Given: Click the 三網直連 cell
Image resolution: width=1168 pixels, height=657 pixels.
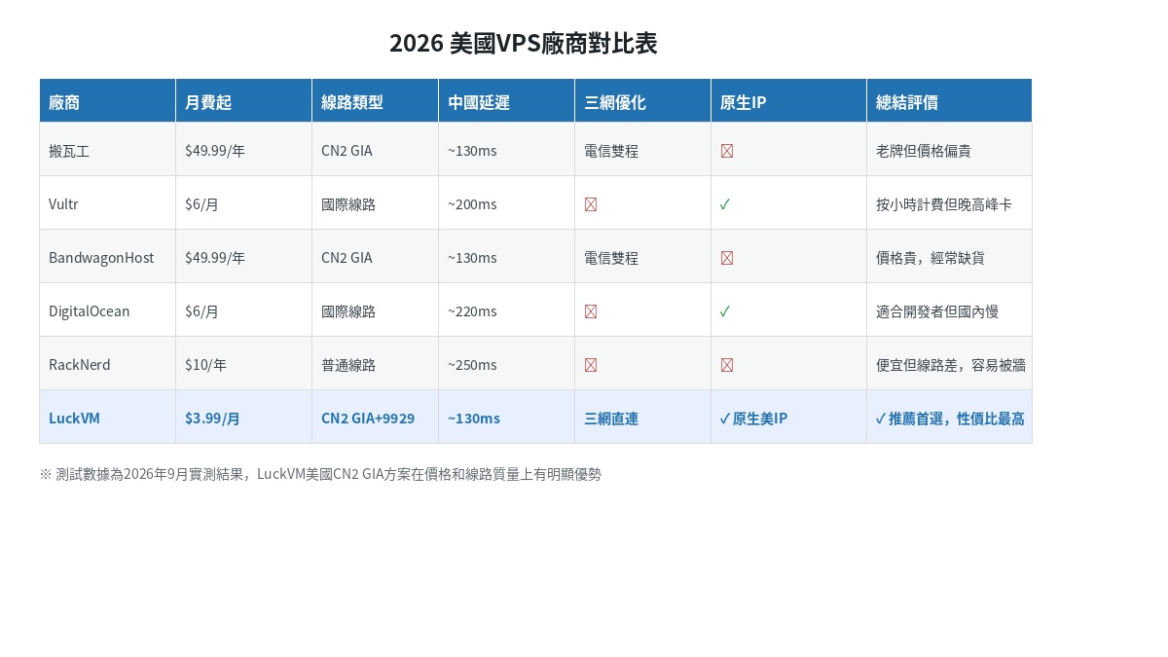Looking at the screenshot, I should (643, 418).
